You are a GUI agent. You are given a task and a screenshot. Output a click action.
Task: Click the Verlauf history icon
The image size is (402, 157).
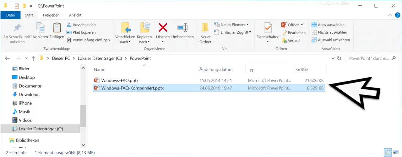click(x=284, y=41)
